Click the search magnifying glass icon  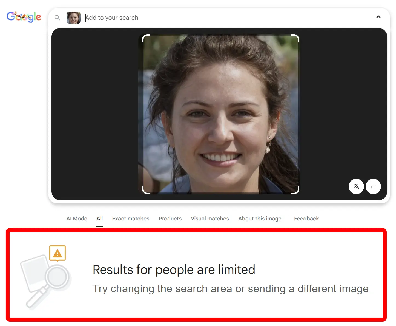(x=58, y=18)
